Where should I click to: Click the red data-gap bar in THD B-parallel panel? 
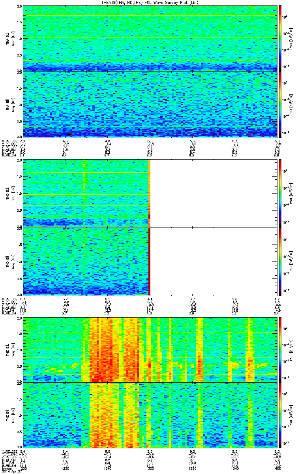coord(150,261)
